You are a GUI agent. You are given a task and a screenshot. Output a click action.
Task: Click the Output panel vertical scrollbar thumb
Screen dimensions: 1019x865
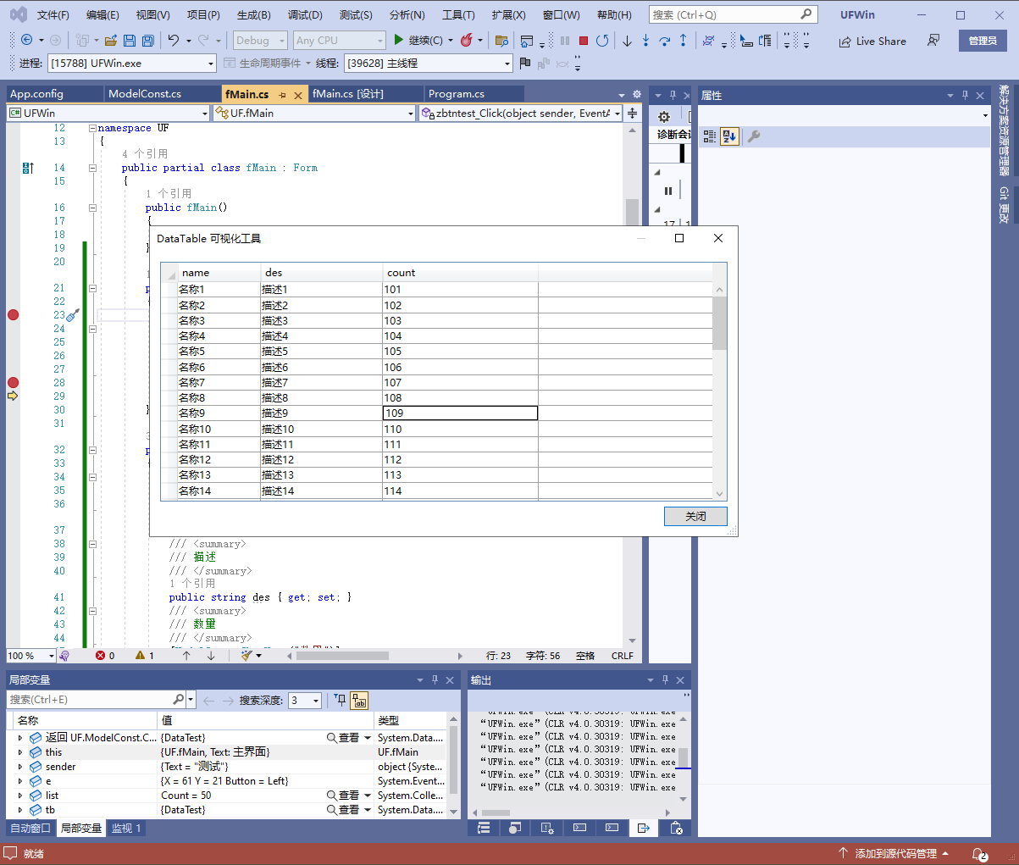683,757
